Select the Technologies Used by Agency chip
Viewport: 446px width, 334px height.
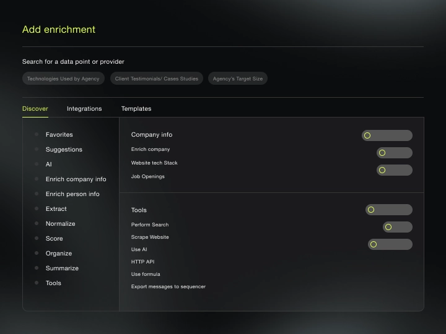[63, 79]
